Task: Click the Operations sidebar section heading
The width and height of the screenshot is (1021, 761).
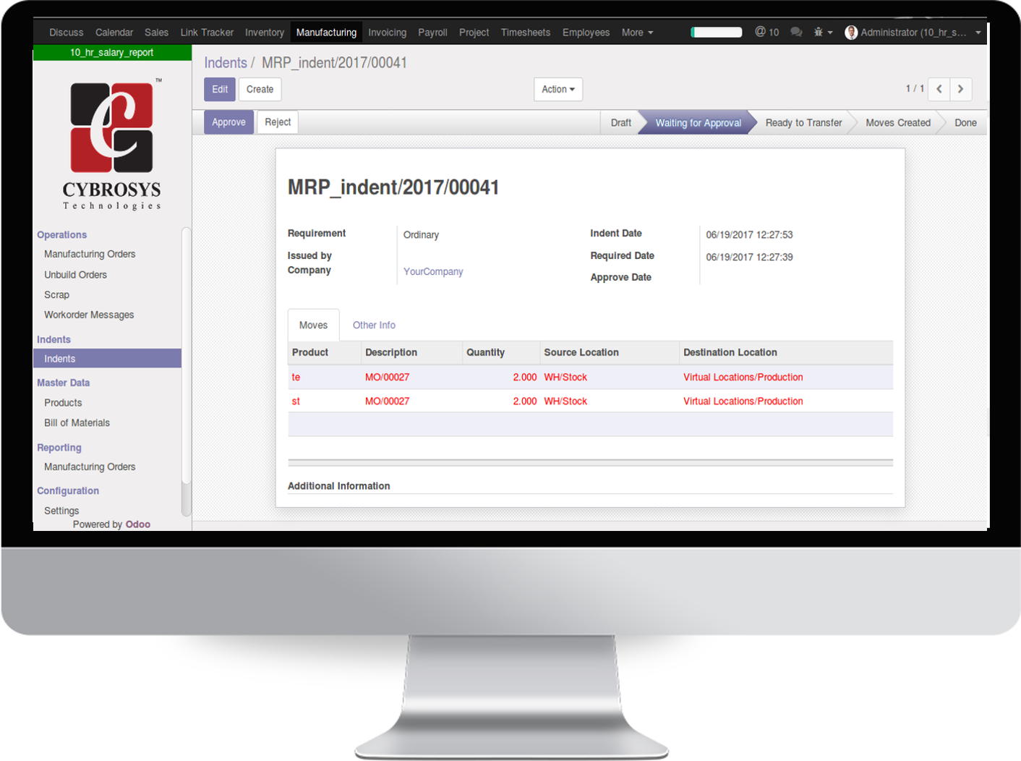Action: click(x=61, y=235)
